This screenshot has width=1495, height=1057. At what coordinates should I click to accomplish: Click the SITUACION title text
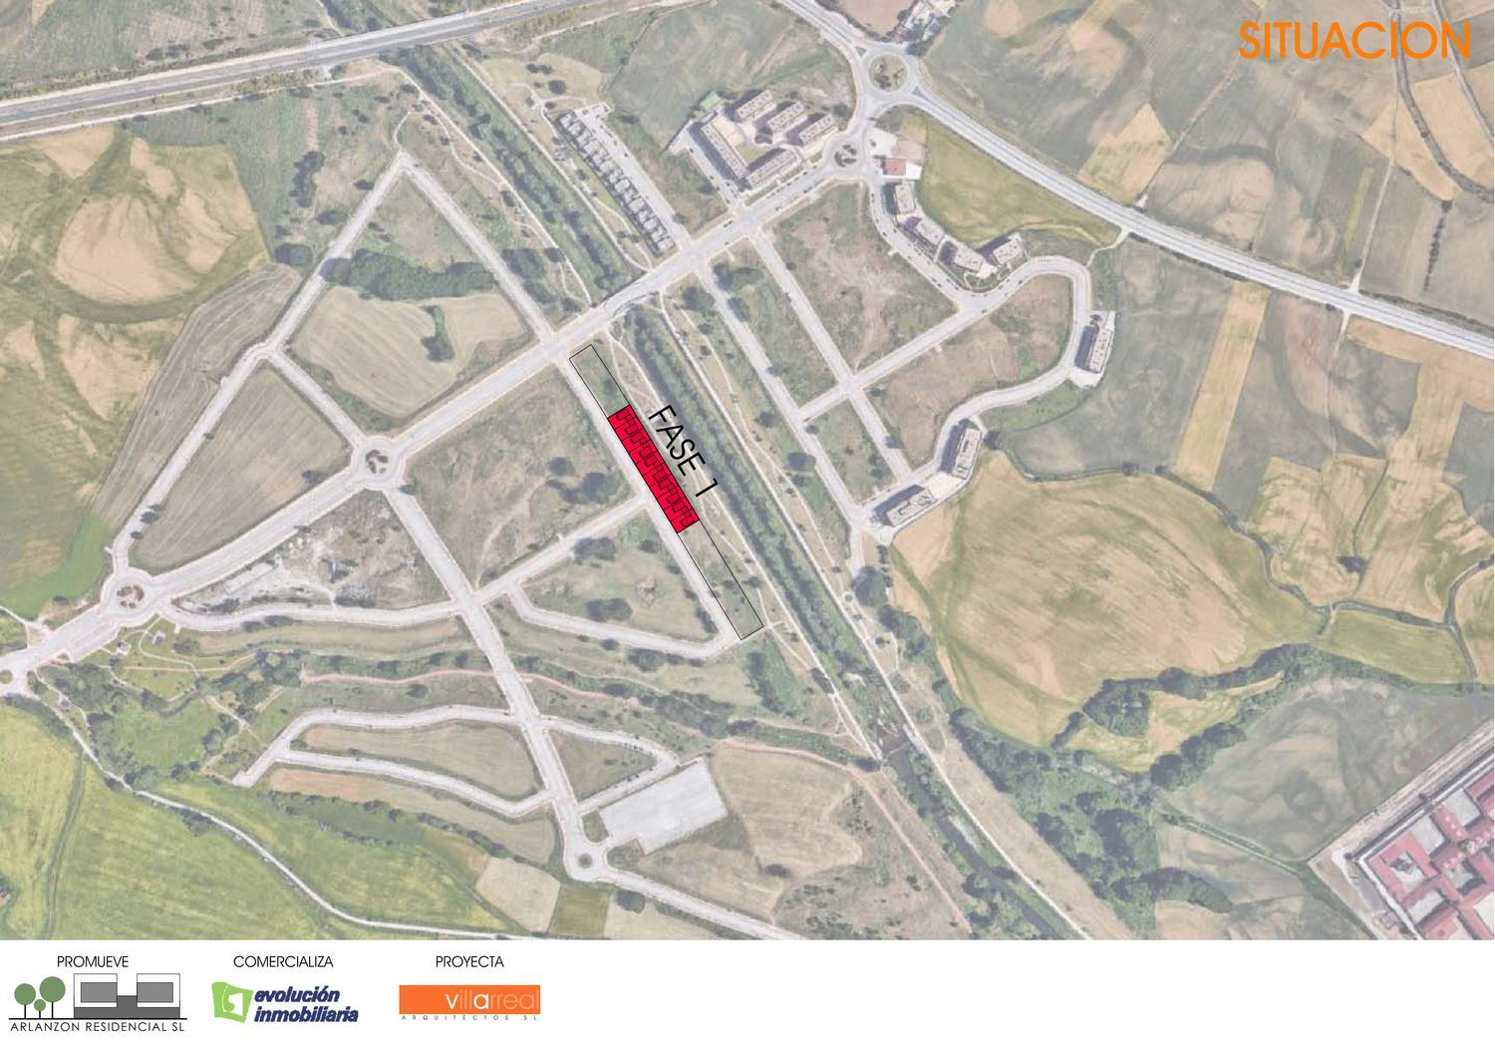click(x=1354, y=41)
